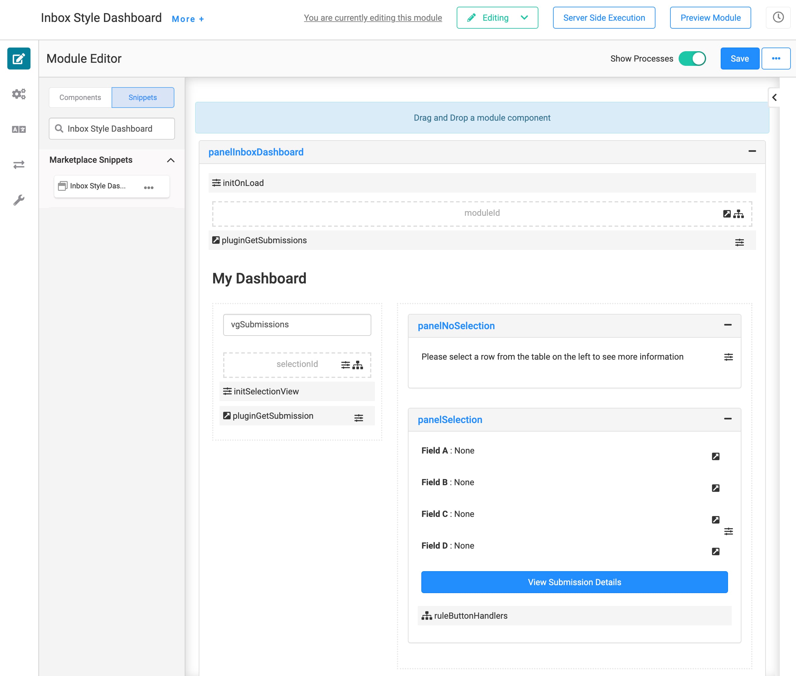Collapse the panelNoSelection panel
This screenshot has width=796, height=676.
click(x=727, y=325)
